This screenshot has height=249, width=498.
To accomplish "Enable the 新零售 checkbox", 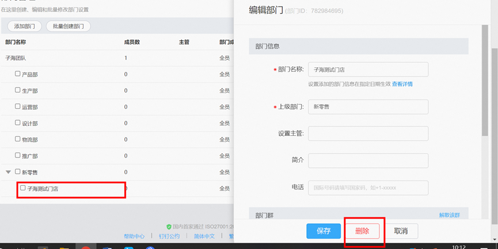I will [x=18, y=172].
